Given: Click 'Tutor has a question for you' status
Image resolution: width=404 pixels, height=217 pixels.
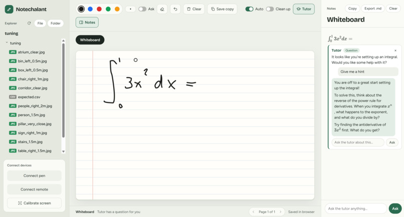Looking at the screenshot, I should point(119,212).
